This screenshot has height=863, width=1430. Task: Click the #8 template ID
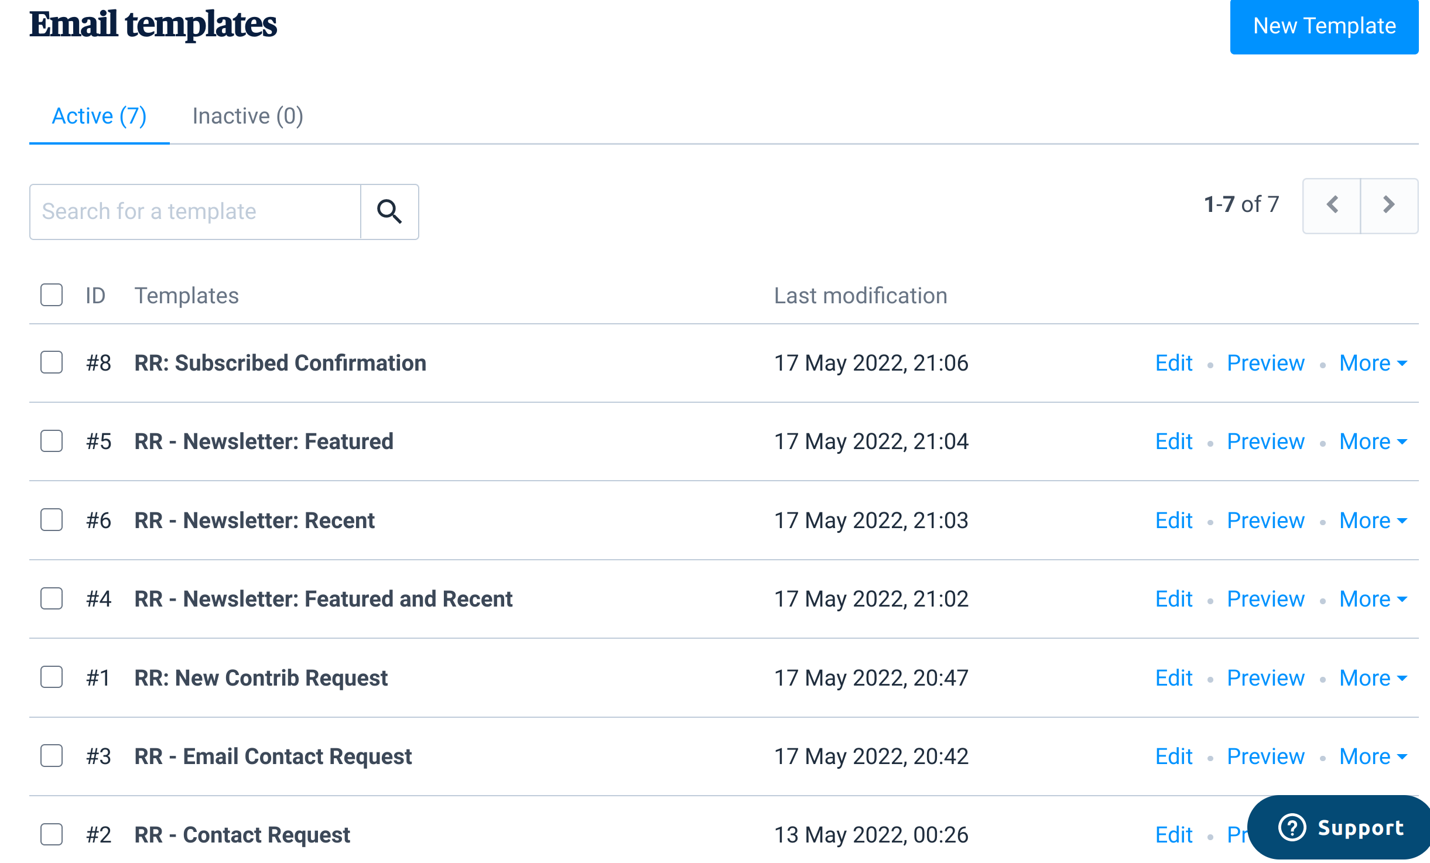point(98,363)
